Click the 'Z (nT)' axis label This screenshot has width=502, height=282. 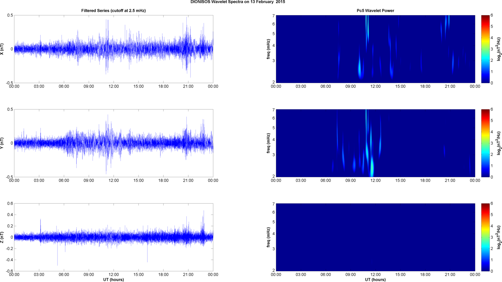pos(2,237)
